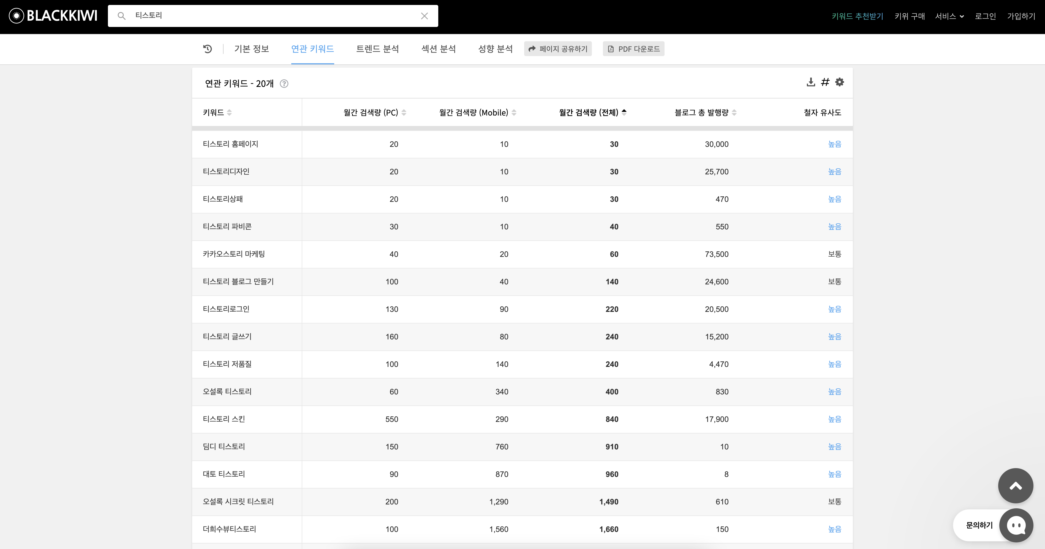
Task: Expand the 서비스 dropdown menu
Action: tap(949, 16)
